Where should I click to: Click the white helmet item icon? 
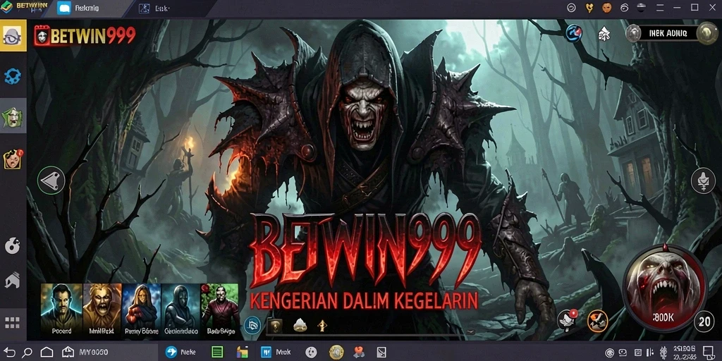coord(300,325)
